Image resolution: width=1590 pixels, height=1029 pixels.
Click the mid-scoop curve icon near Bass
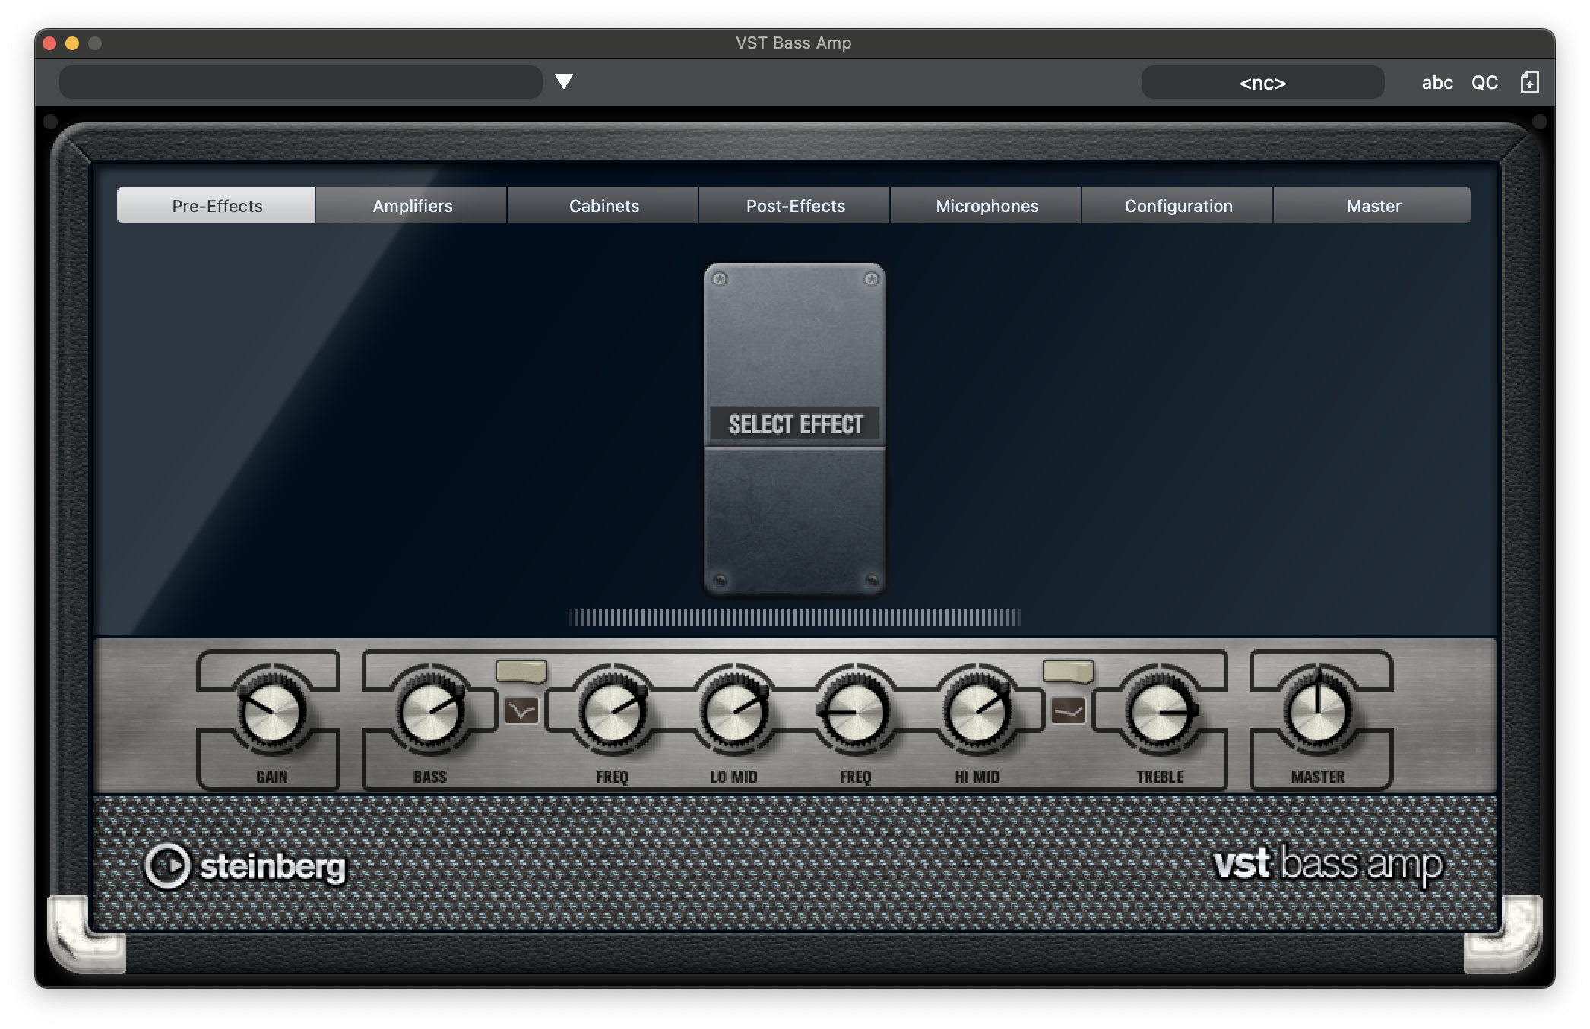click(521, 712)
